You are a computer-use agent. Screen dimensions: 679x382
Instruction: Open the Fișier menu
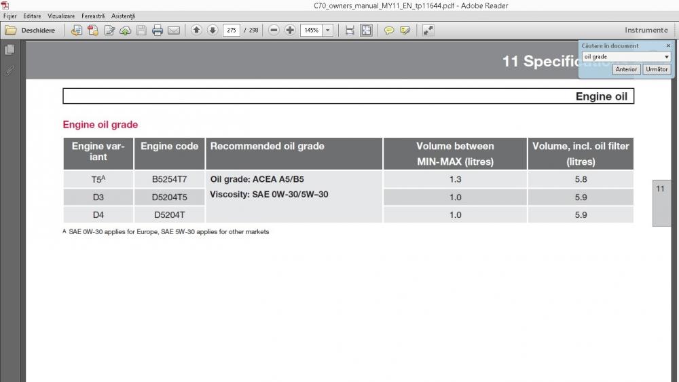(10, 16)
